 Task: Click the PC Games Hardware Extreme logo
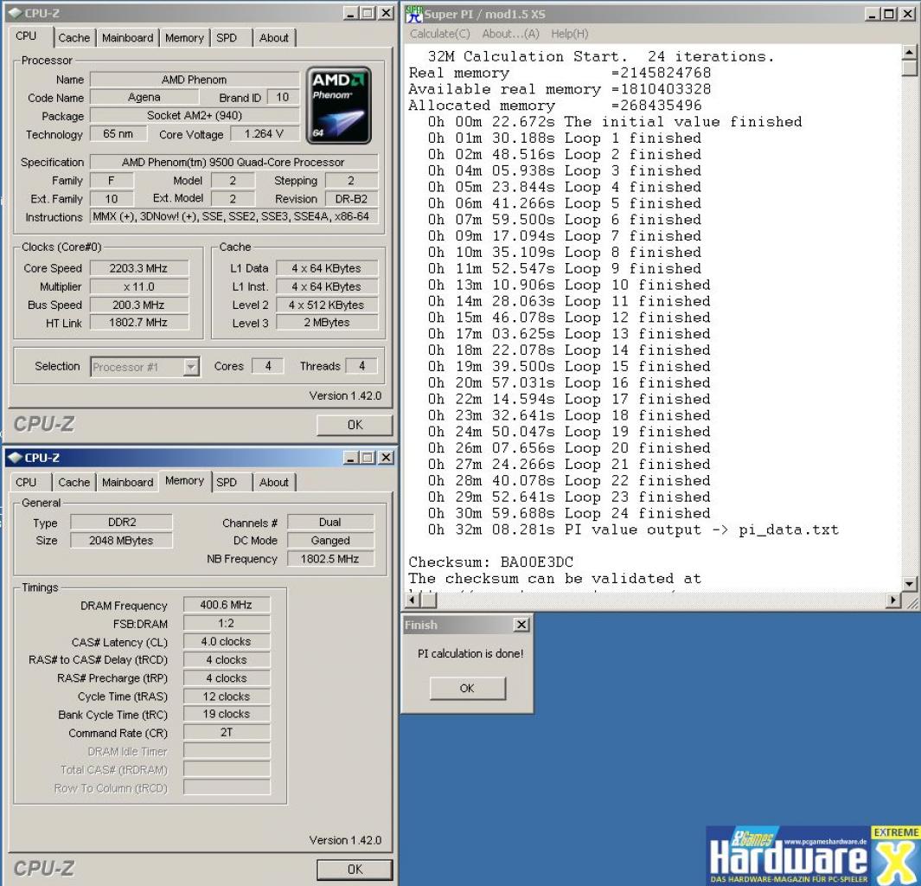(813, 856)
